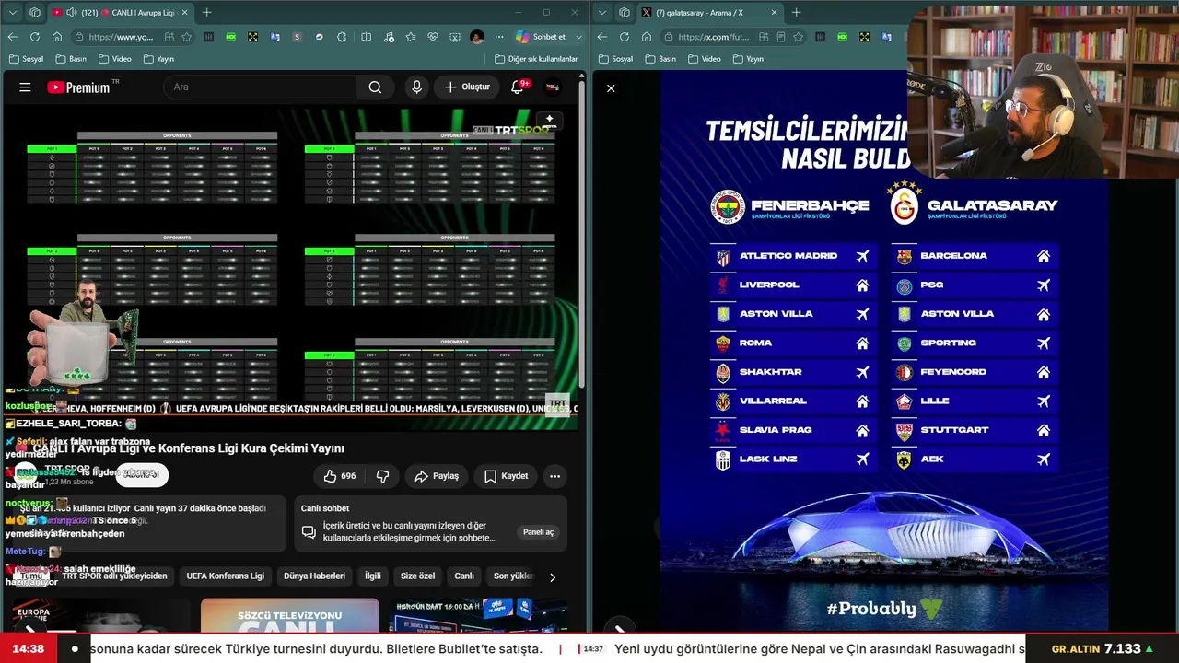Bookmark the YouTube page with star
Screen dimensions: 1179x663
[187, 37]
